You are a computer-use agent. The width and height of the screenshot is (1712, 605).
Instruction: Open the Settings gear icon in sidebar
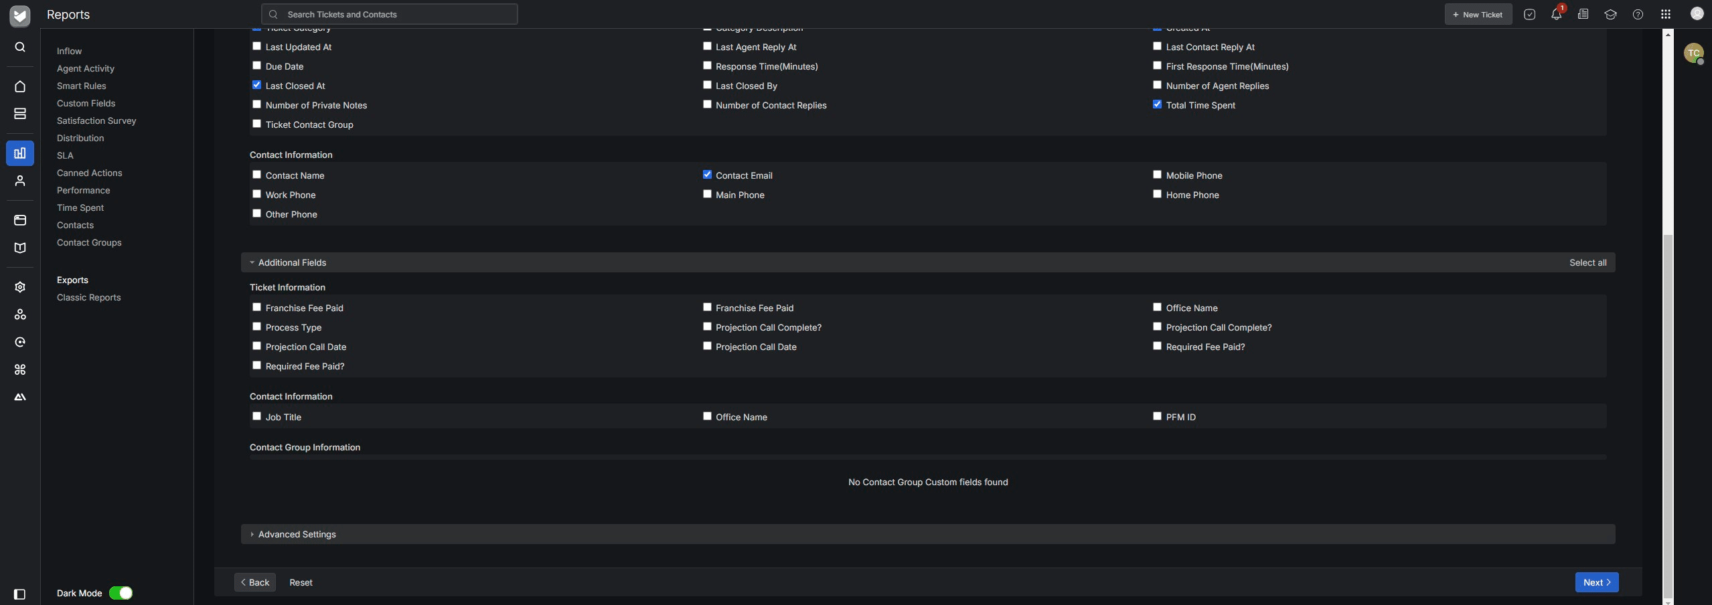(19, 286)
